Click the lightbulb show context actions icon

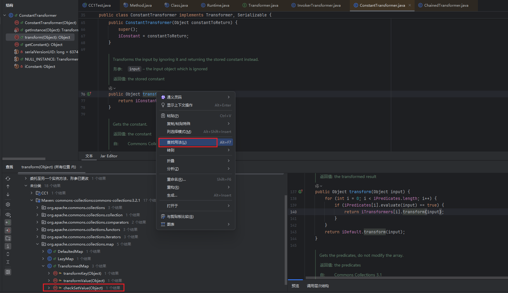point(163,105)
